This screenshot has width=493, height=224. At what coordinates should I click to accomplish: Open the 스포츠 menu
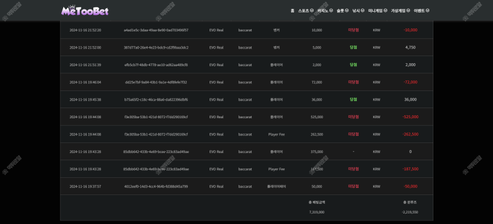303,11
